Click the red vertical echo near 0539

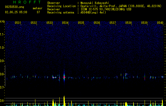pos(145,77)
